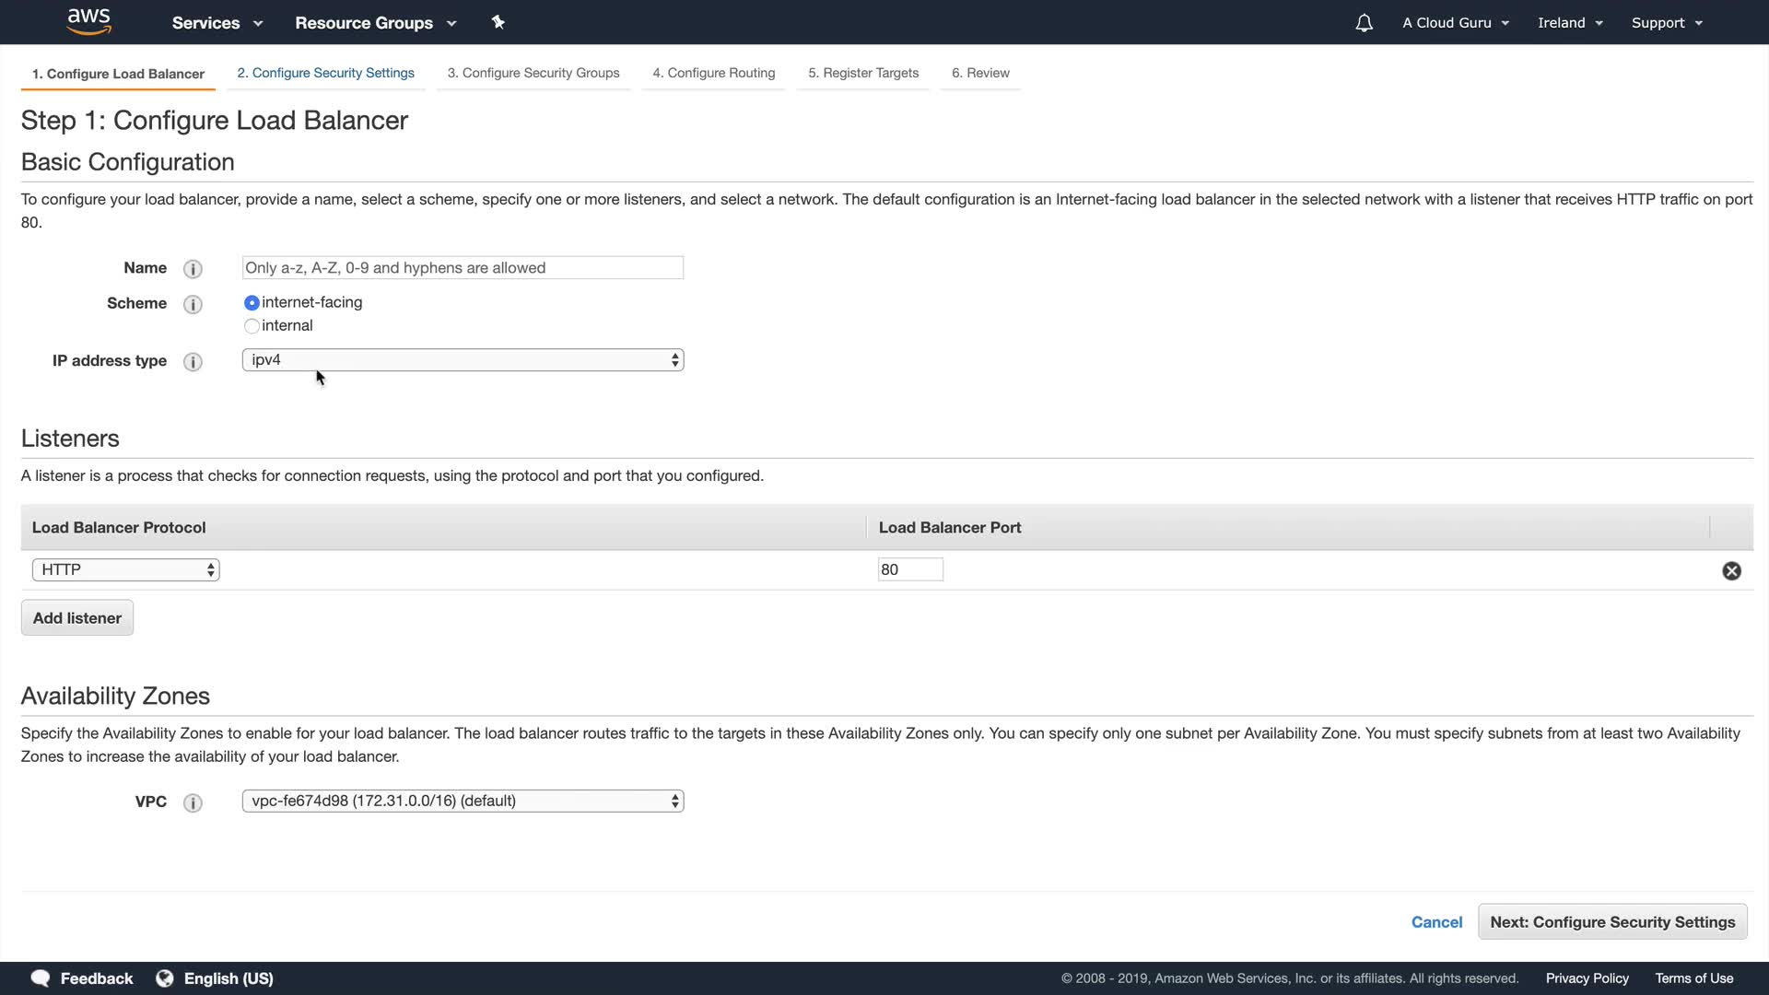Click the info icon next to VPC

click(193, 802)
